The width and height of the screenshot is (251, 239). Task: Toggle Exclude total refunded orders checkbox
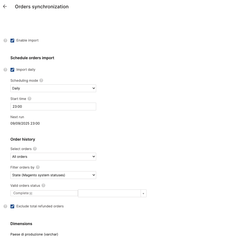pyautogui.click(x=12, y=206)
